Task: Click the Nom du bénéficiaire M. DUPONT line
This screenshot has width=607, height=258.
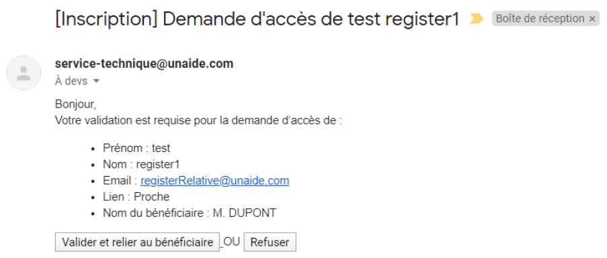Action: click(x=190, y=213)
